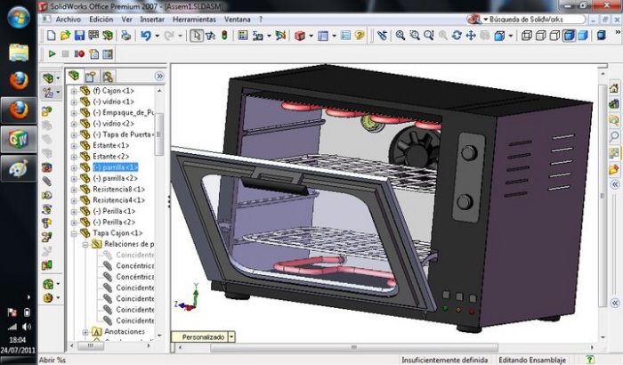Toggle Shadows in shaded mode
The width and height of the screenshot is (623, 365).
[602, 36]
